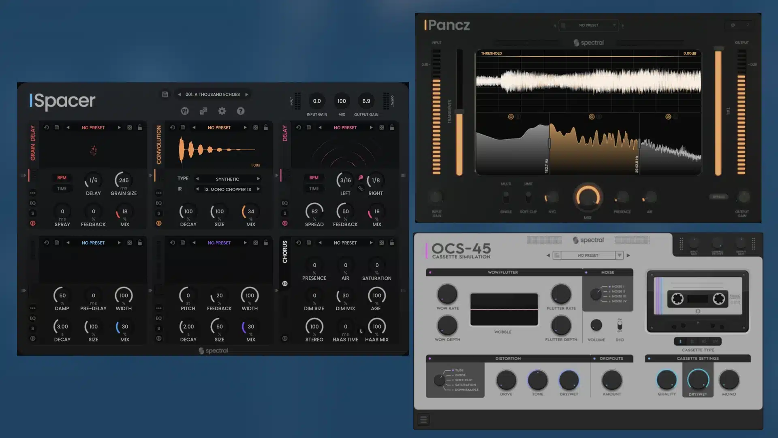Switch Delay module to TIME mode
778x438 pixels.
314,189
